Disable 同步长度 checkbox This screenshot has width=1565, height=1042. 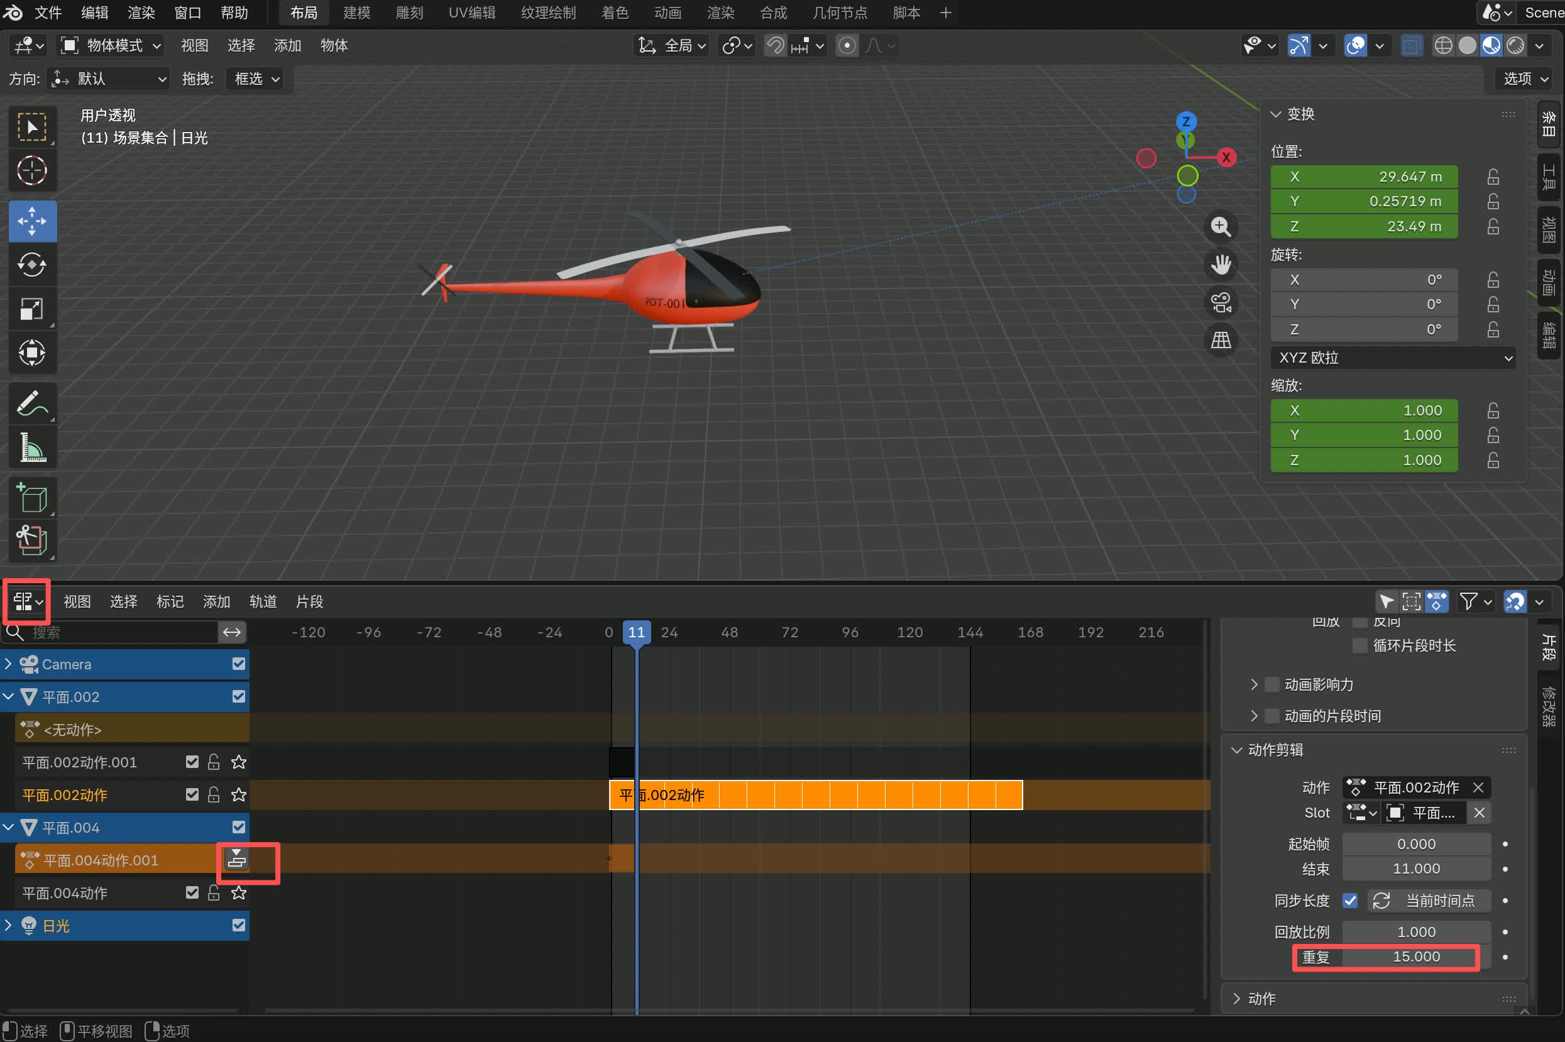pyautogui.click(x=1349, y=901)
